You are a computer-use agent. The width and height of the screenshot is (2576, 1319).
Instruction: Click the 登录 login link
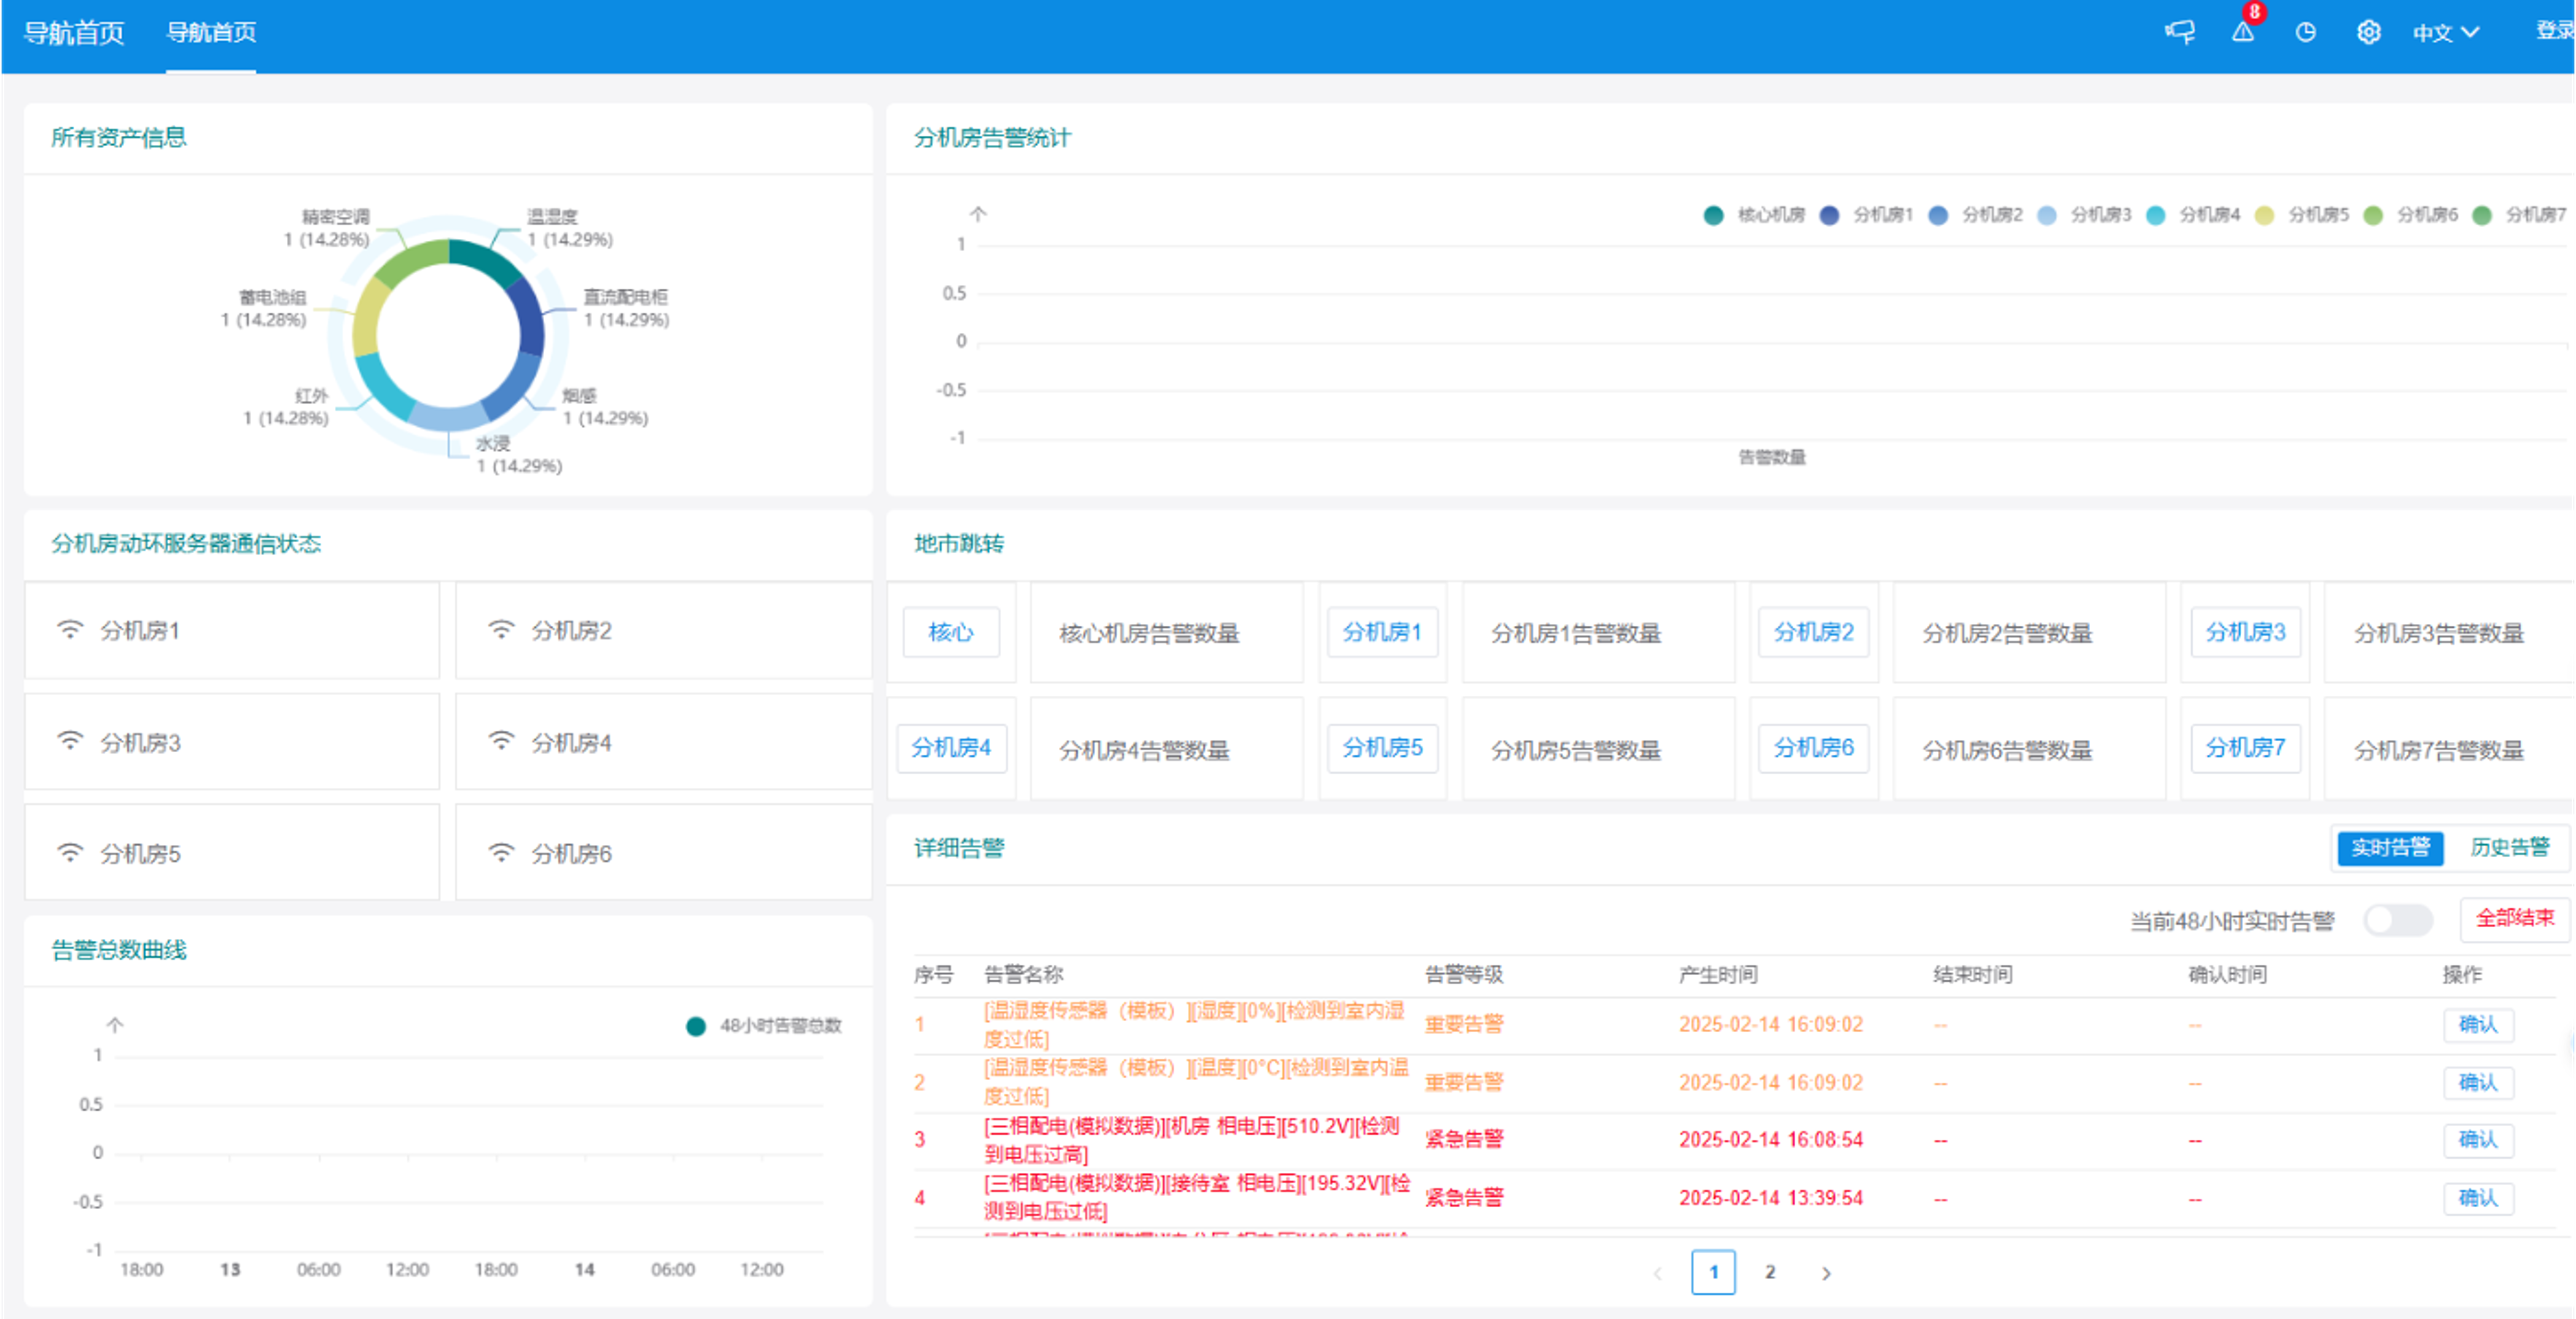click(x=2555, y=30)
